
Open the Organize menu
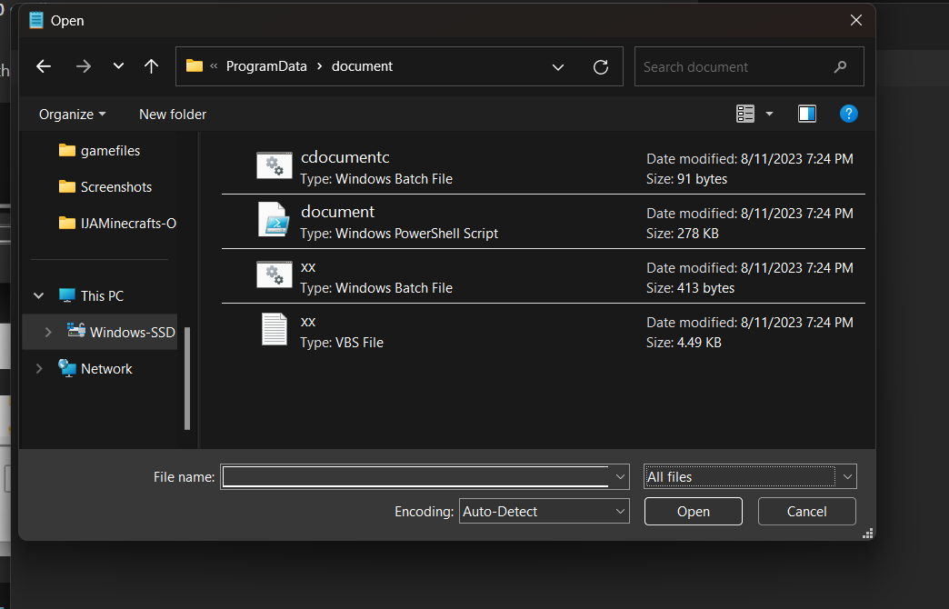[72, 114]
